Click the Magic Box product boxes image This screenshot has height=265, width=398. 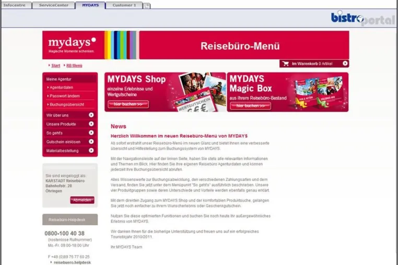(319, 92)
